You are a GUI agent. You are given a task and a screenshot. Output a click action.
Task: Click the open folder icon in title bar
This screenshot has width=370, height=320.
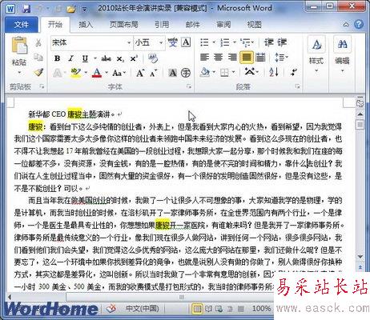click(71, 10)
